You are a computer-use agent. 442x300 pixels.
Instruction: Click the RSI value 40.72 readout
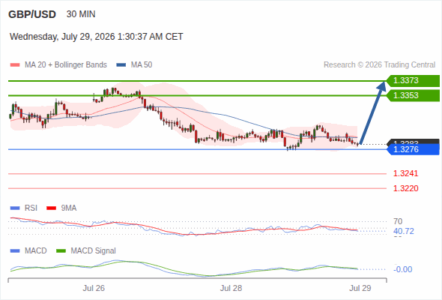click(404, 232)
